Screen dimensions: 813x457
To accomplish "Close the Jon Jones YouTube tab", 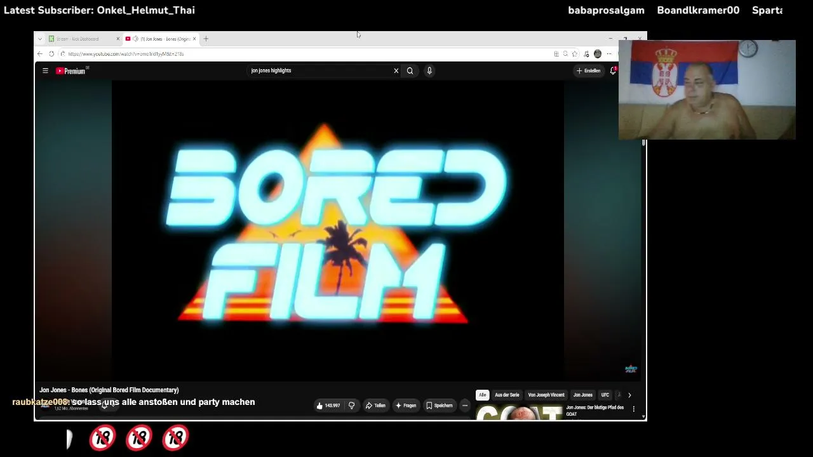I will click(x=194, y=39).
